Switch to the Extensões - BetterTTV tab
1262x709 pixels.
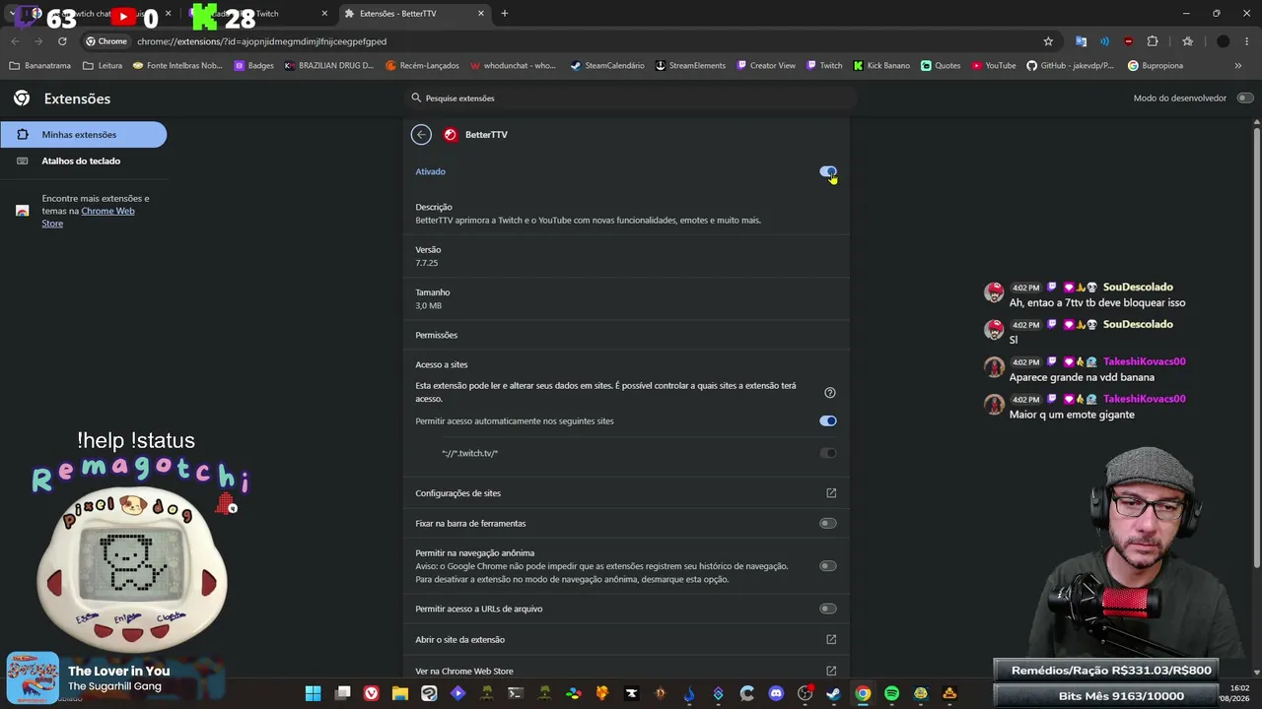414,14
